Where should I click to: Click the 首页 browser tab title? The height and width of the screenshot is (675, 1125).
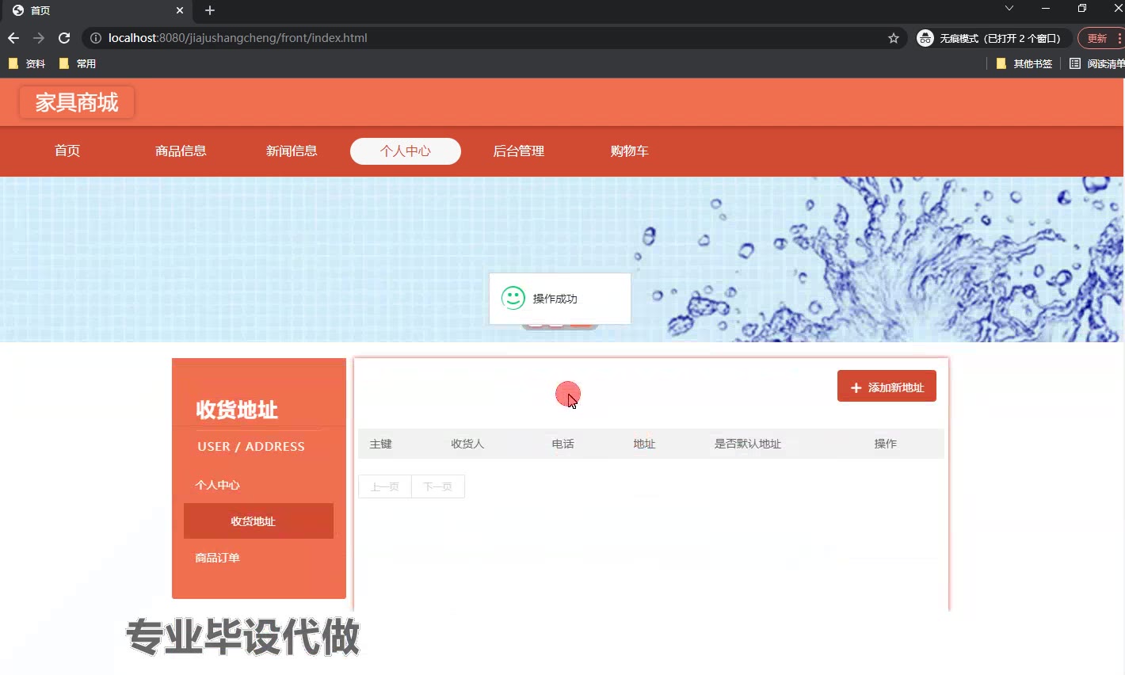coord(40,10)
